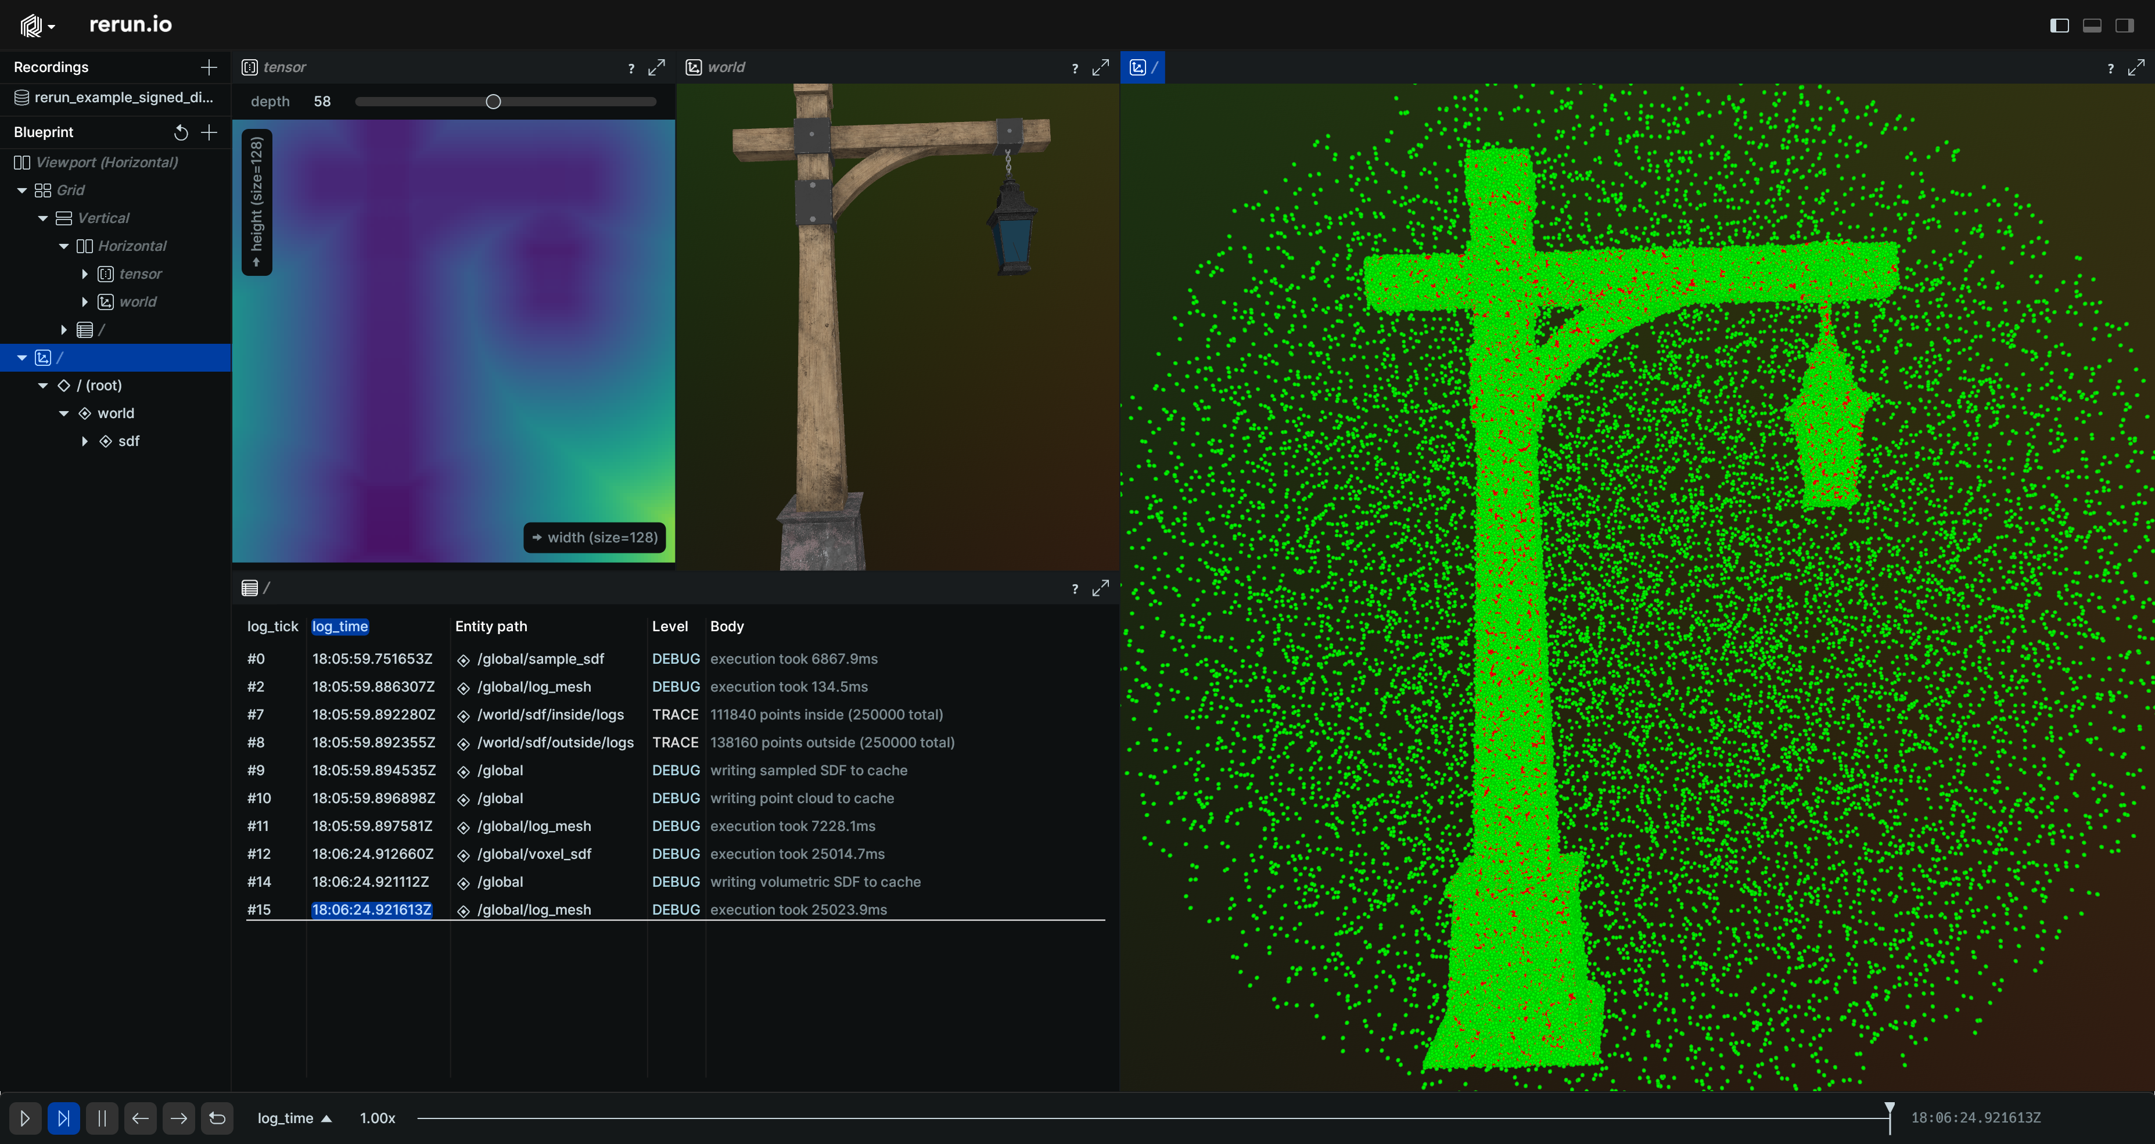Screen dimensions: 2155x1144
Task: Open the text log view tab
Action: [256, 588]
